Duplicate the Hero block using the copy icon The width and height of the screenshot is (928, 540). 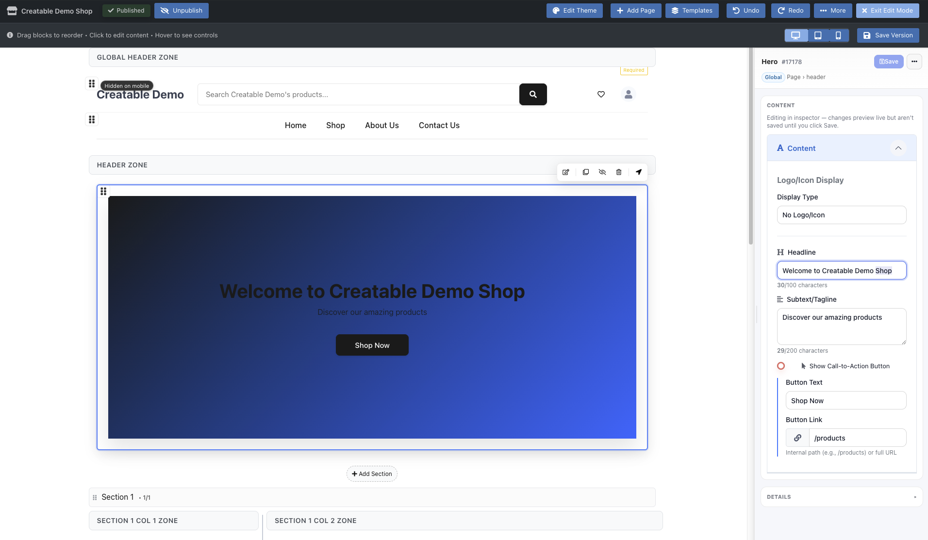[x=586, y=172]
